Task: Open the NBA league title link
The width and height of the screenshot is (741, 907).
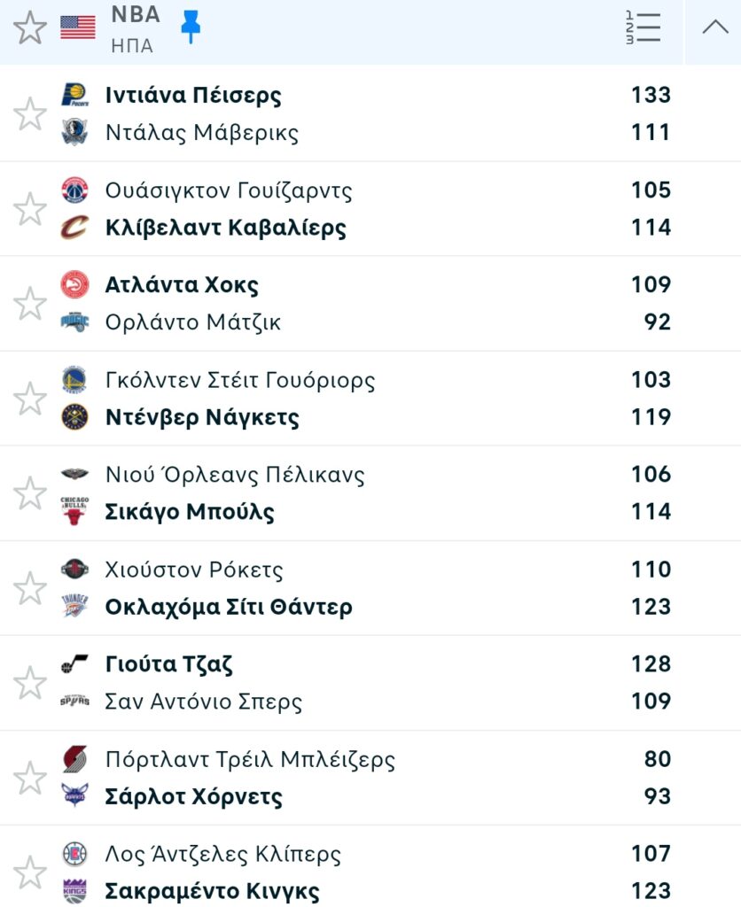Action: [x=136, y=15]
